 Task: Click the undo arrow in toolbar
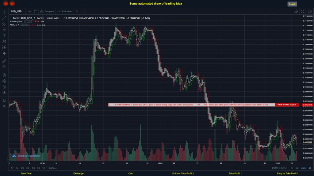tap(77, 11)
